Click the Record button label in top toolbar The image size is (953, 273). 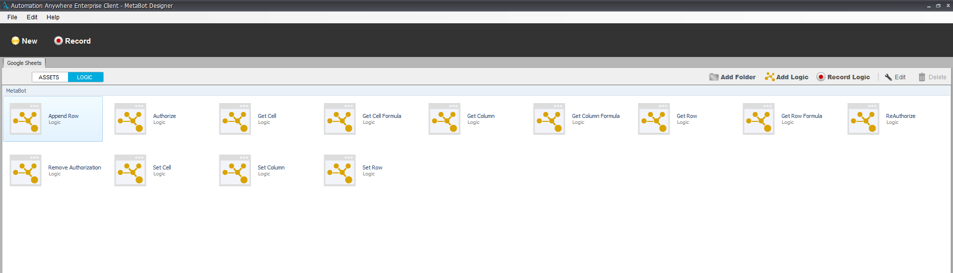[78, 41]
